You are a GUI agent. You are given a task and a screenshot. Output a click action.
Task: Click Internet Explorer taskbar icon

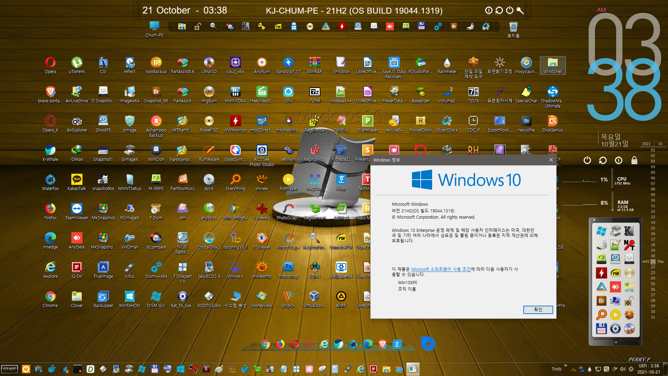coord(360,369)
